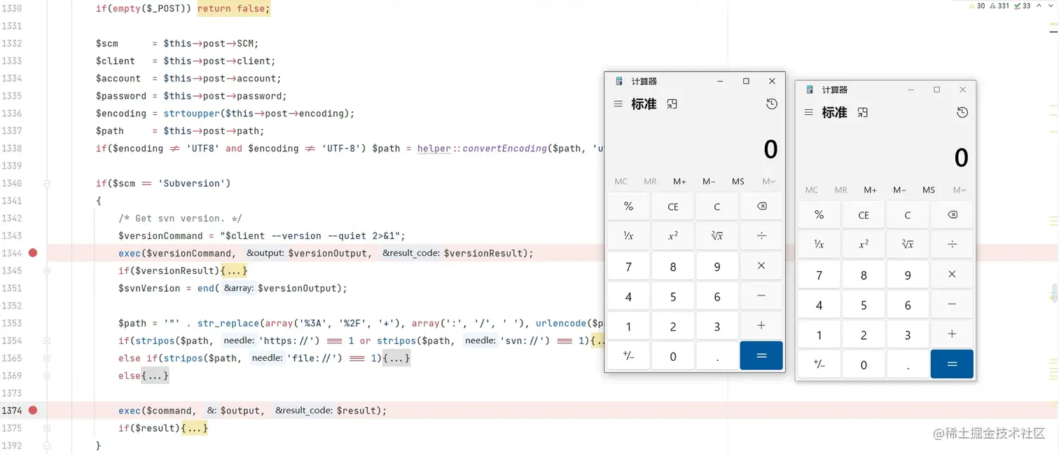The width and height of the screenshot is (1059, 454).
Task: Click keep-on-top icon in right Calculator
Action: click(x=863, y=113)
